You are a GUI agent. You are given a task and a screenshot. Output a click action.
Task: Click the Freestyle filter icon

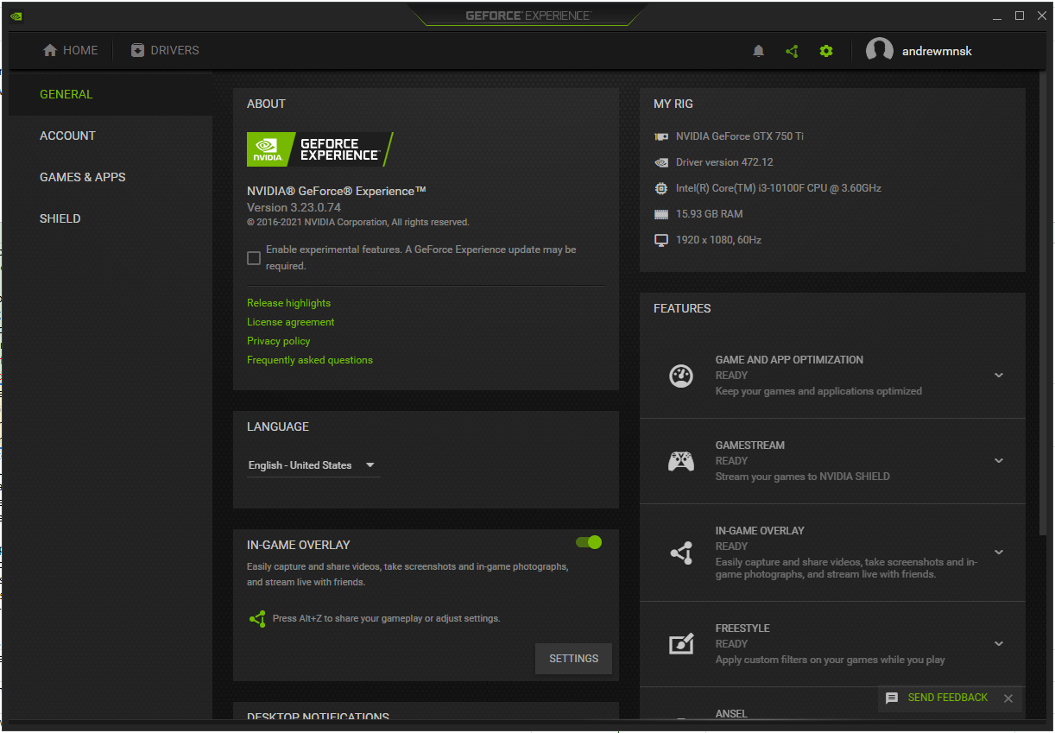point(681,644)
